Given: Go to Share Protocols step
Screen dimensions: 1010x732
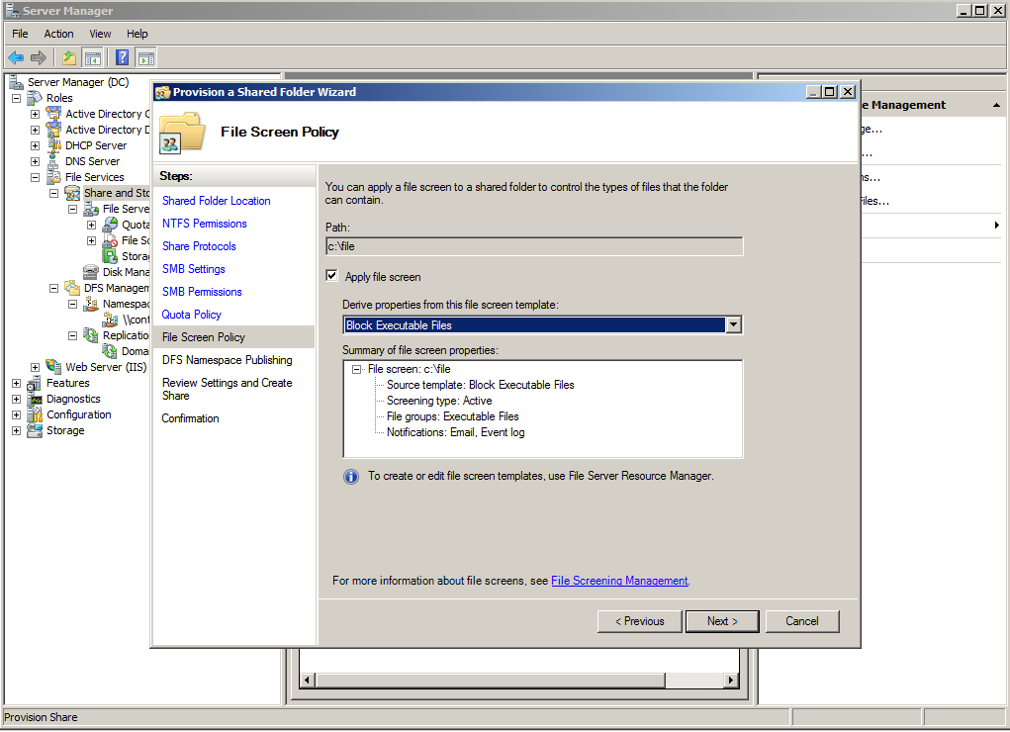Looking at the screenshot, I should (199, 246).
